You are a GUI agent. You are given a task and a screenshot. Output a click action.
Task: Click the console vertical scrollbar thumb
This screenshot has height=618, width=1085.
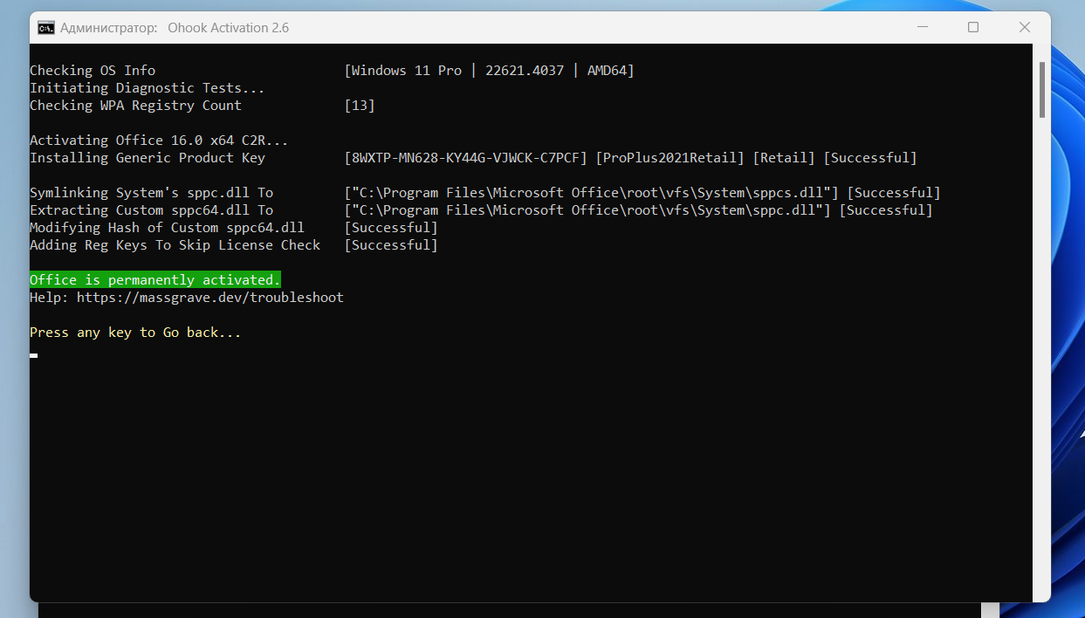pos(1041,89)
